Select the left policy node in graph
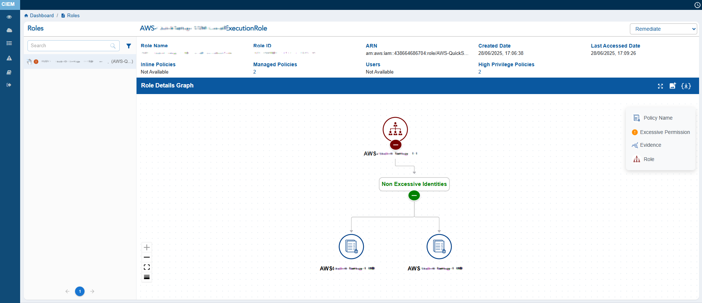The image size is (702, 303). click(351, 247)
